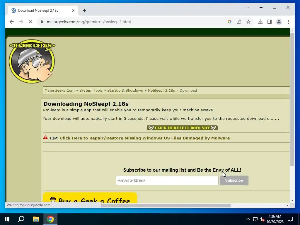Open Windows taskbar search
This screenshot has height=225, width=300.
pos(21,219)
